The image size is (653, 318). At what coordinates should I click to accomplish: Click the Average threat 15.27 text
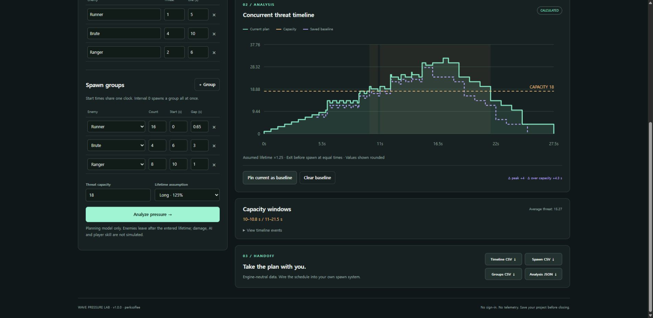(x=545, y=209)
